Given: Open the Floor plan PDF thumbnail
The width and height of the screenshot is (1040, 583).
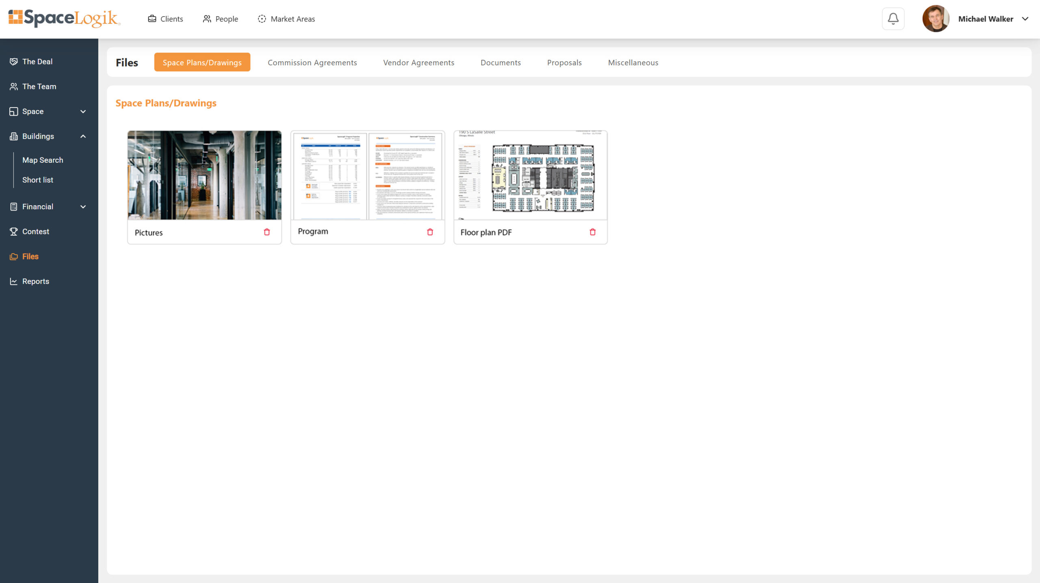Looking at the screenshot, I should [530, 175].
